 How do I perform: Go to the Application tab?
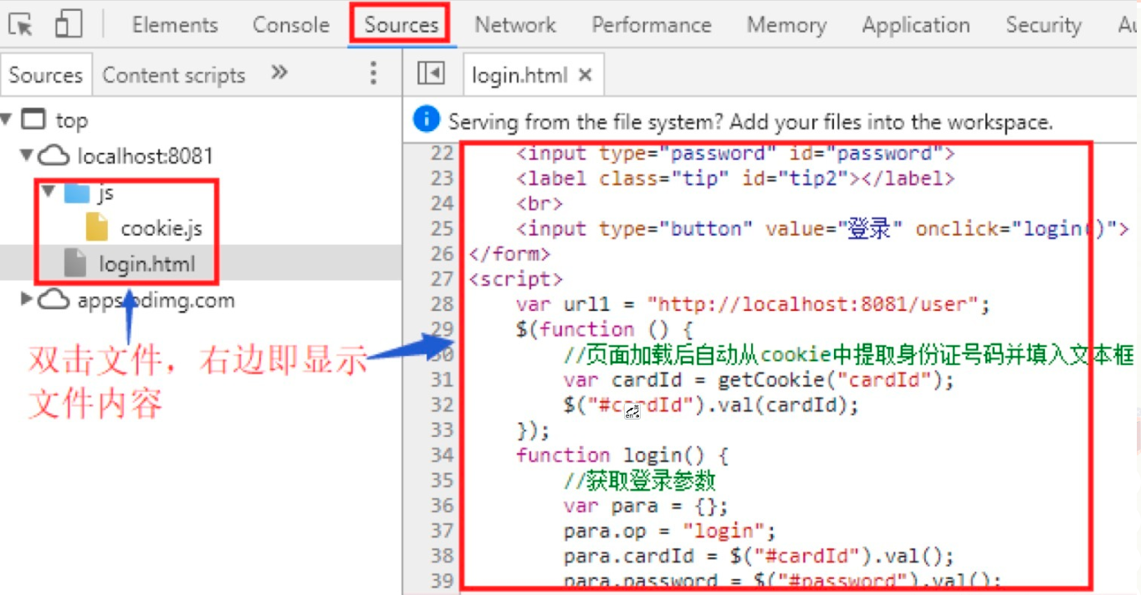[x=916, y=25]
